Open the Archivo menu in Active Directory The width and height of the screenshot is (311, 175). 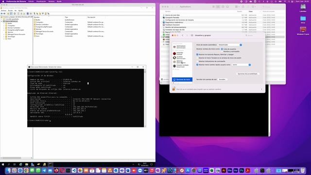[x=3, y=11]
